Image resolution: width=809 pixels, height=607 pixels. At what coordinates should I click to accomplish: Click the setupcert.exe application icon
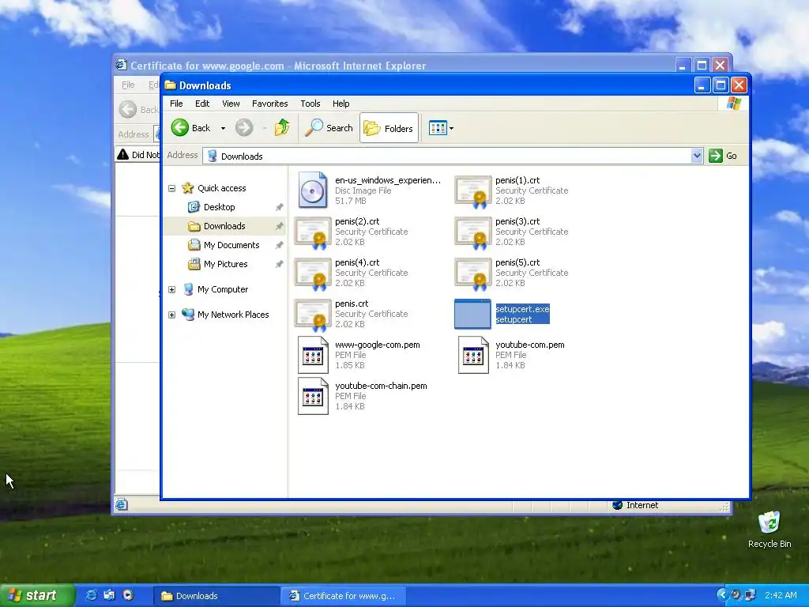point(472,314)
